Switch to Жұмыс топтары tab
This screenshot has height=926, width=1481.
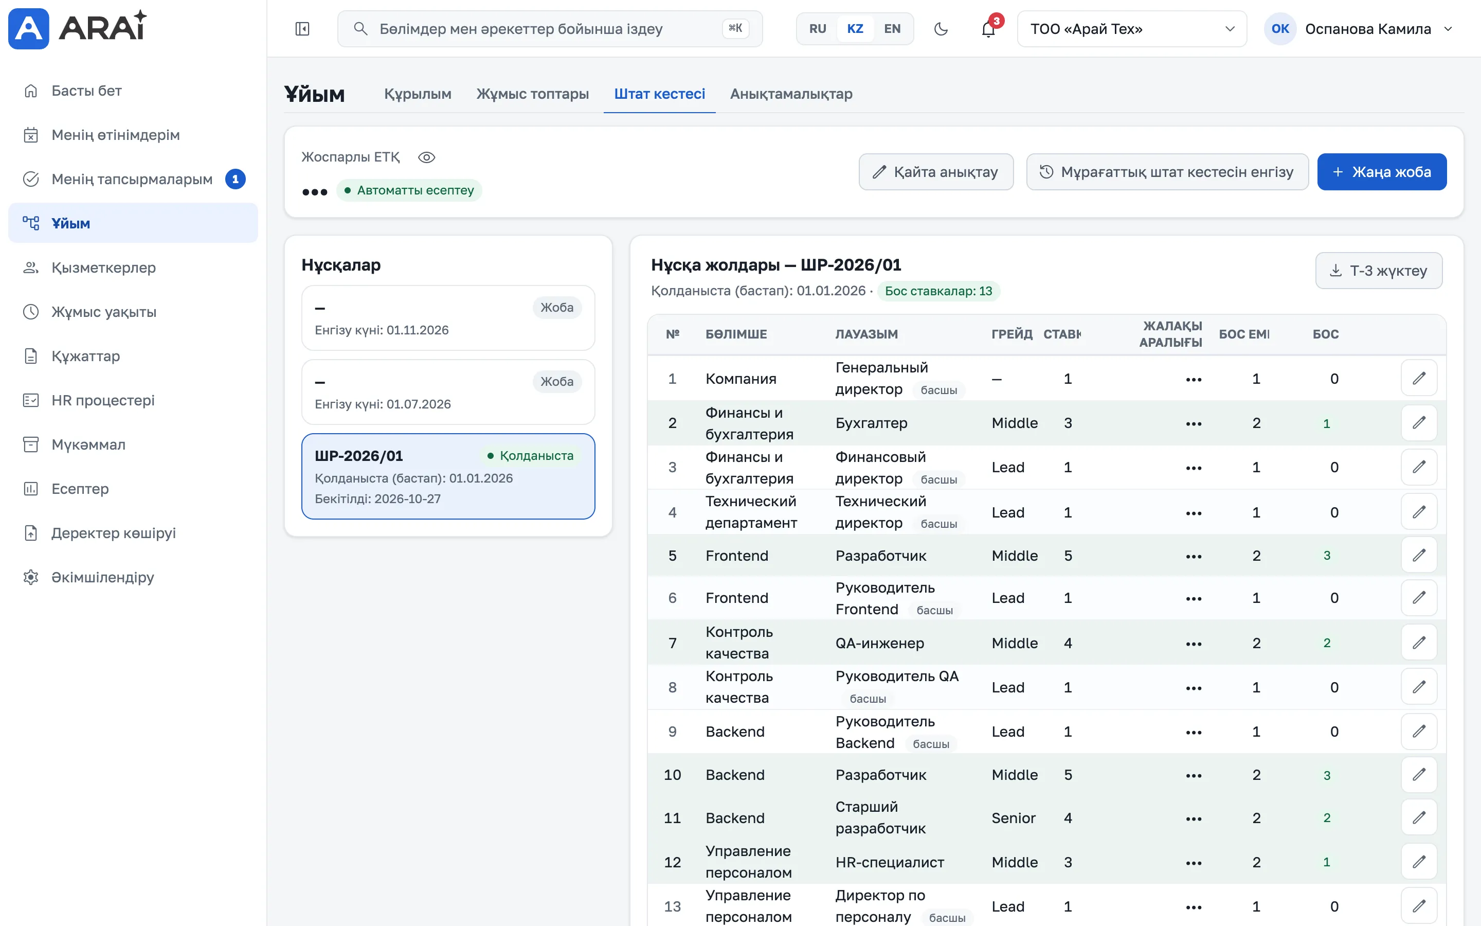[x=532, y=94]
